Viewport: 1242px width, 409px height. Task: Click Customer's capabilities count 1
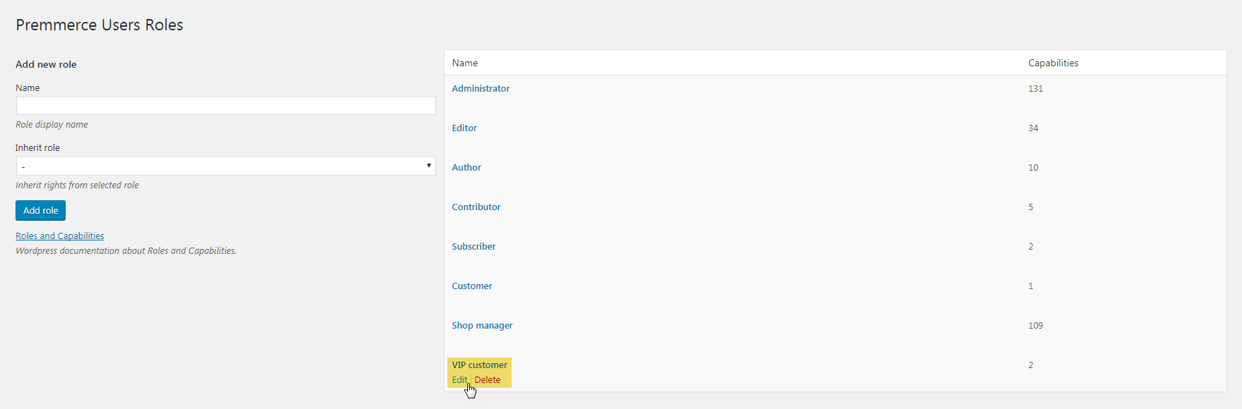click(1030, 286)
